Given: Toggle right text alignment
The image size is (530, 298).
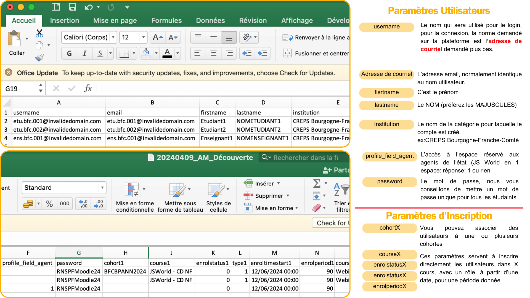Looking at the screenshot, I should tap(229, 53).
